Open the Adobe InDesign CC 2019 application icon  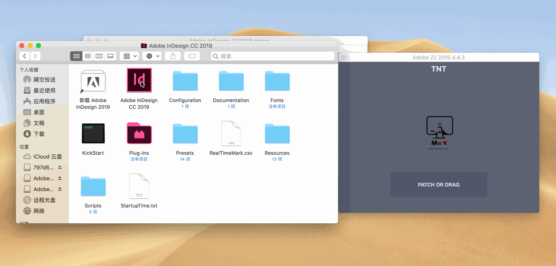click(x=139, y=80)
